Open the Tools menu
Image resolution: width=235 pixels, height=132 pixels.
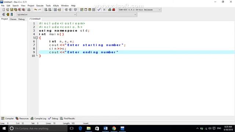(48, 5)
